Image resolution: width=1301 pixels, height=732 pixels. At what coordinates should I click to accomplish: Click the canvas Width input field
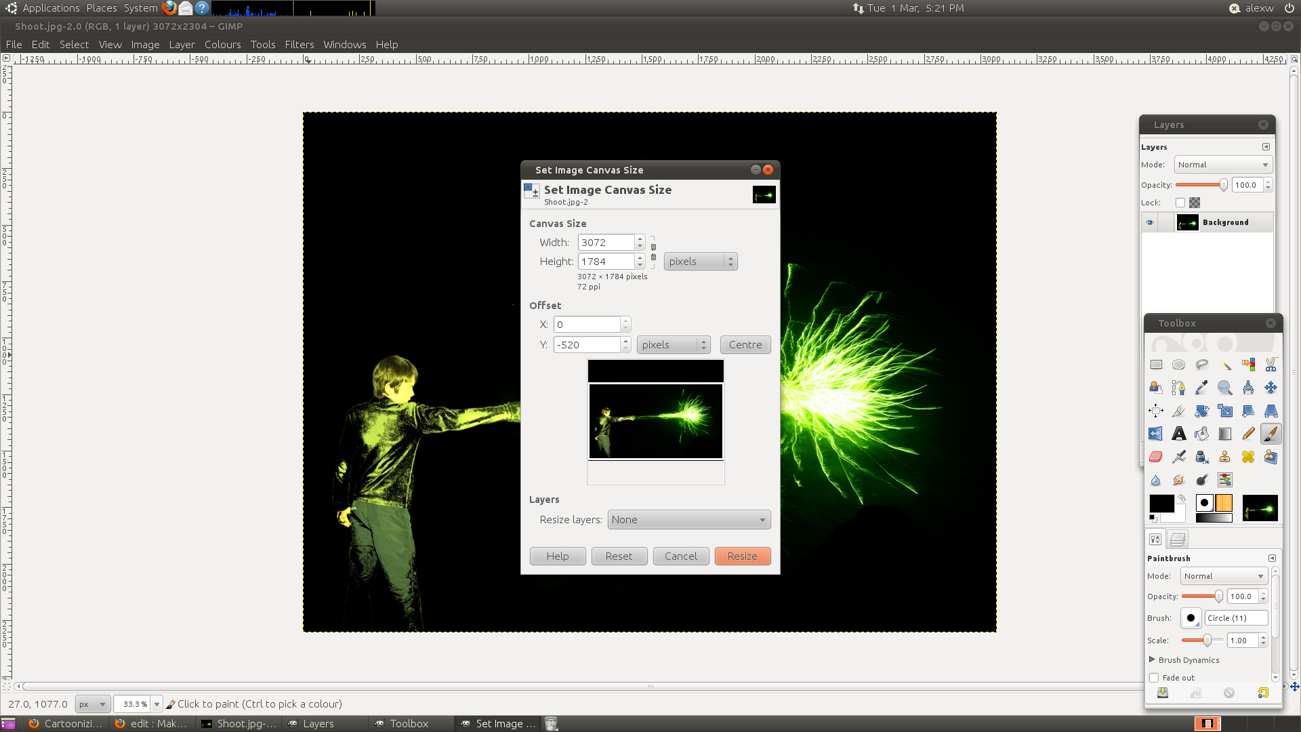606,243
